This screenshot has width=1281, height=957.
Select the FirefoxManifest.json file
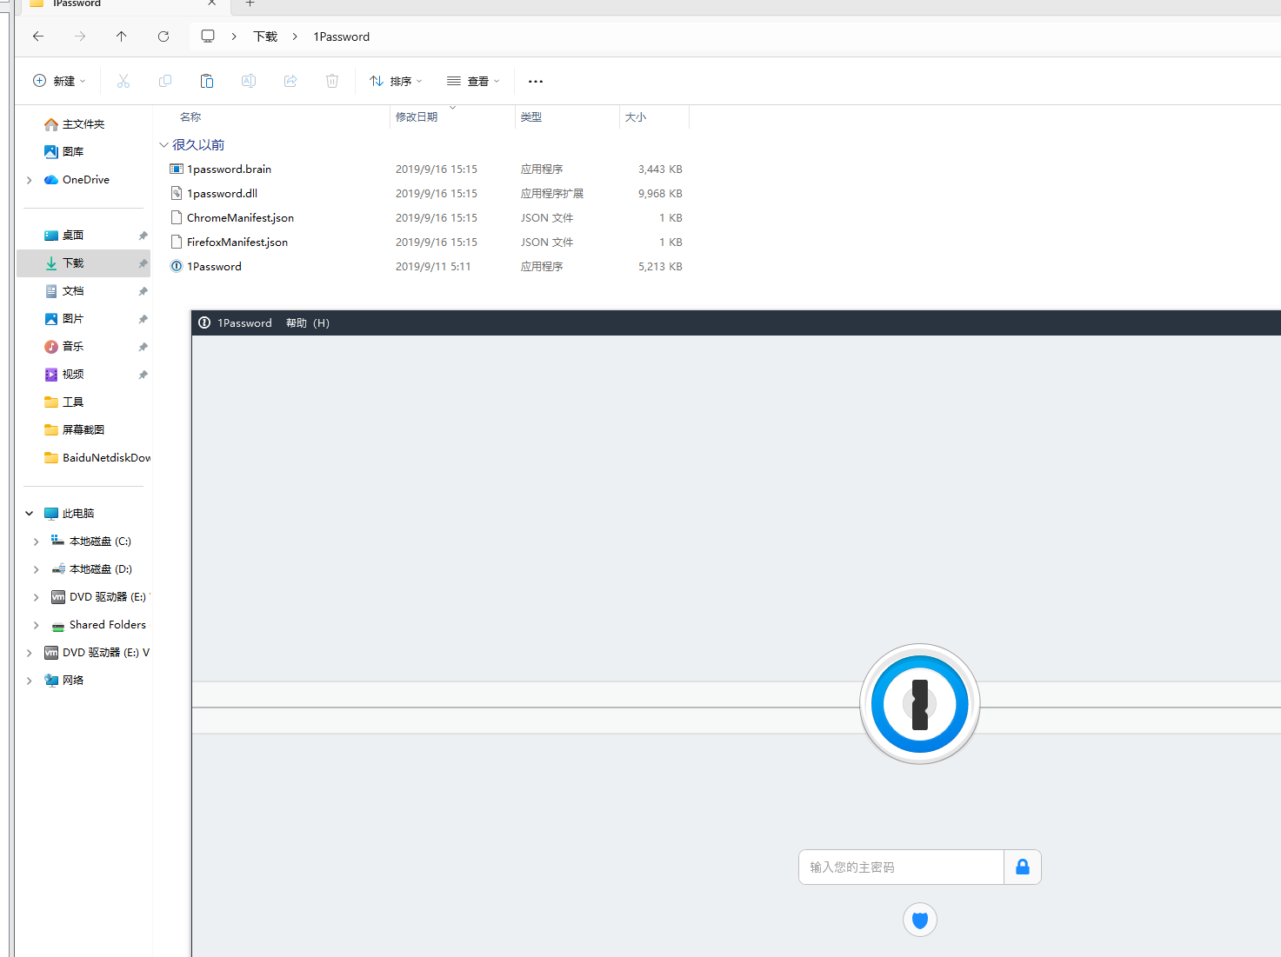click(426, 243)
